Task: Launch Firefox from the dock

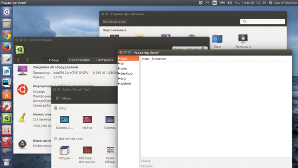Action: [x=7, y=48]
